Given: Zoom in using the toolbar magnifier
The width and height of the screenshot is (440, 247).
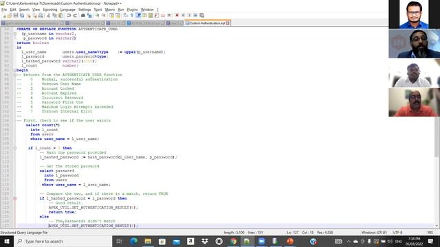Looking at the screenshot, I should coord(98,15).
